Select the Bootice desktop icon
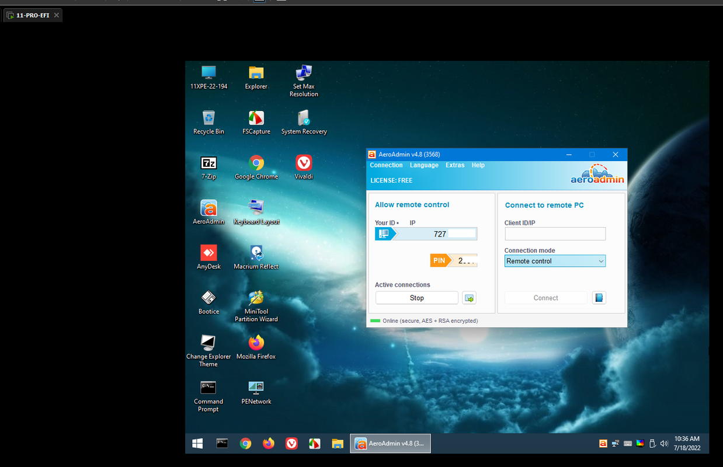This screenshot has width=723, height=467. point(208,302)
